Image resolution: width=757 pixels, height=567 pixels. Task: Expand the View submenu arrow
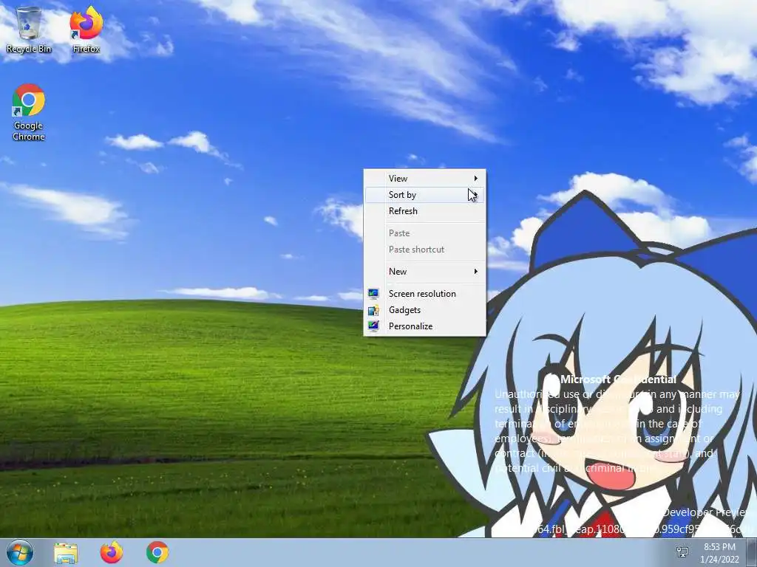475,179
